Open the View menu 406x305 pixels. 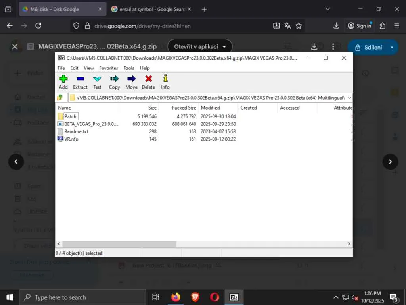click(88, 68)
